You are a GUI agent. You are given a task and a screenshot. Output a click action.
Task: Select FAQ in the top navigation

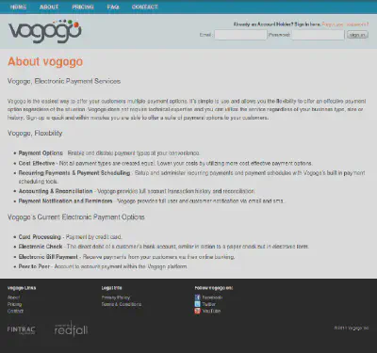(x=113, y=7)
